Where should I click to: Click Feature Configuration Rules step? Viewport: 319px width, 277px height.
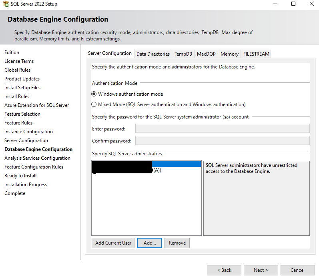[x=34, y=167]
